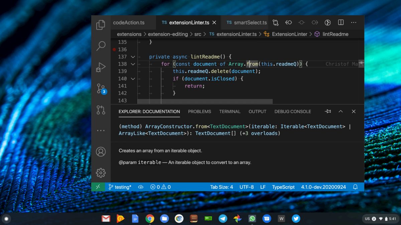This screenshot has width=401, height=225.
Task: Open the Pull Requests view icon
Action: click(101, 110)
